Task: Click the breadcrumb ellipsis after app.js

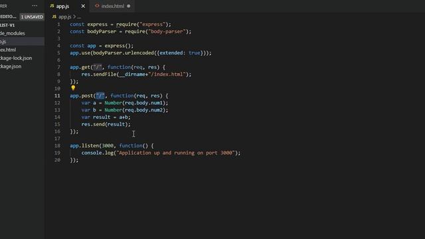Action: (x=79, y=17)
